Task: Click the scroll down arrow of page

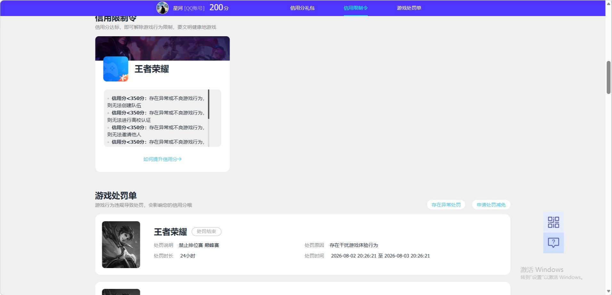Action: point(608,291)
